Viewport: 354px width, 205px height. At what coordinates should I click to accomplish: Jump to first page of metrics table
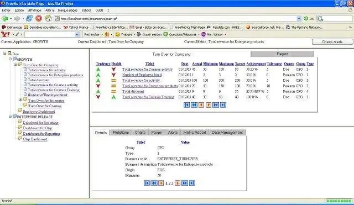(186, 105)
